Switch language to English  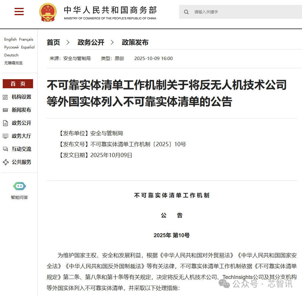(x=10, y=39)
